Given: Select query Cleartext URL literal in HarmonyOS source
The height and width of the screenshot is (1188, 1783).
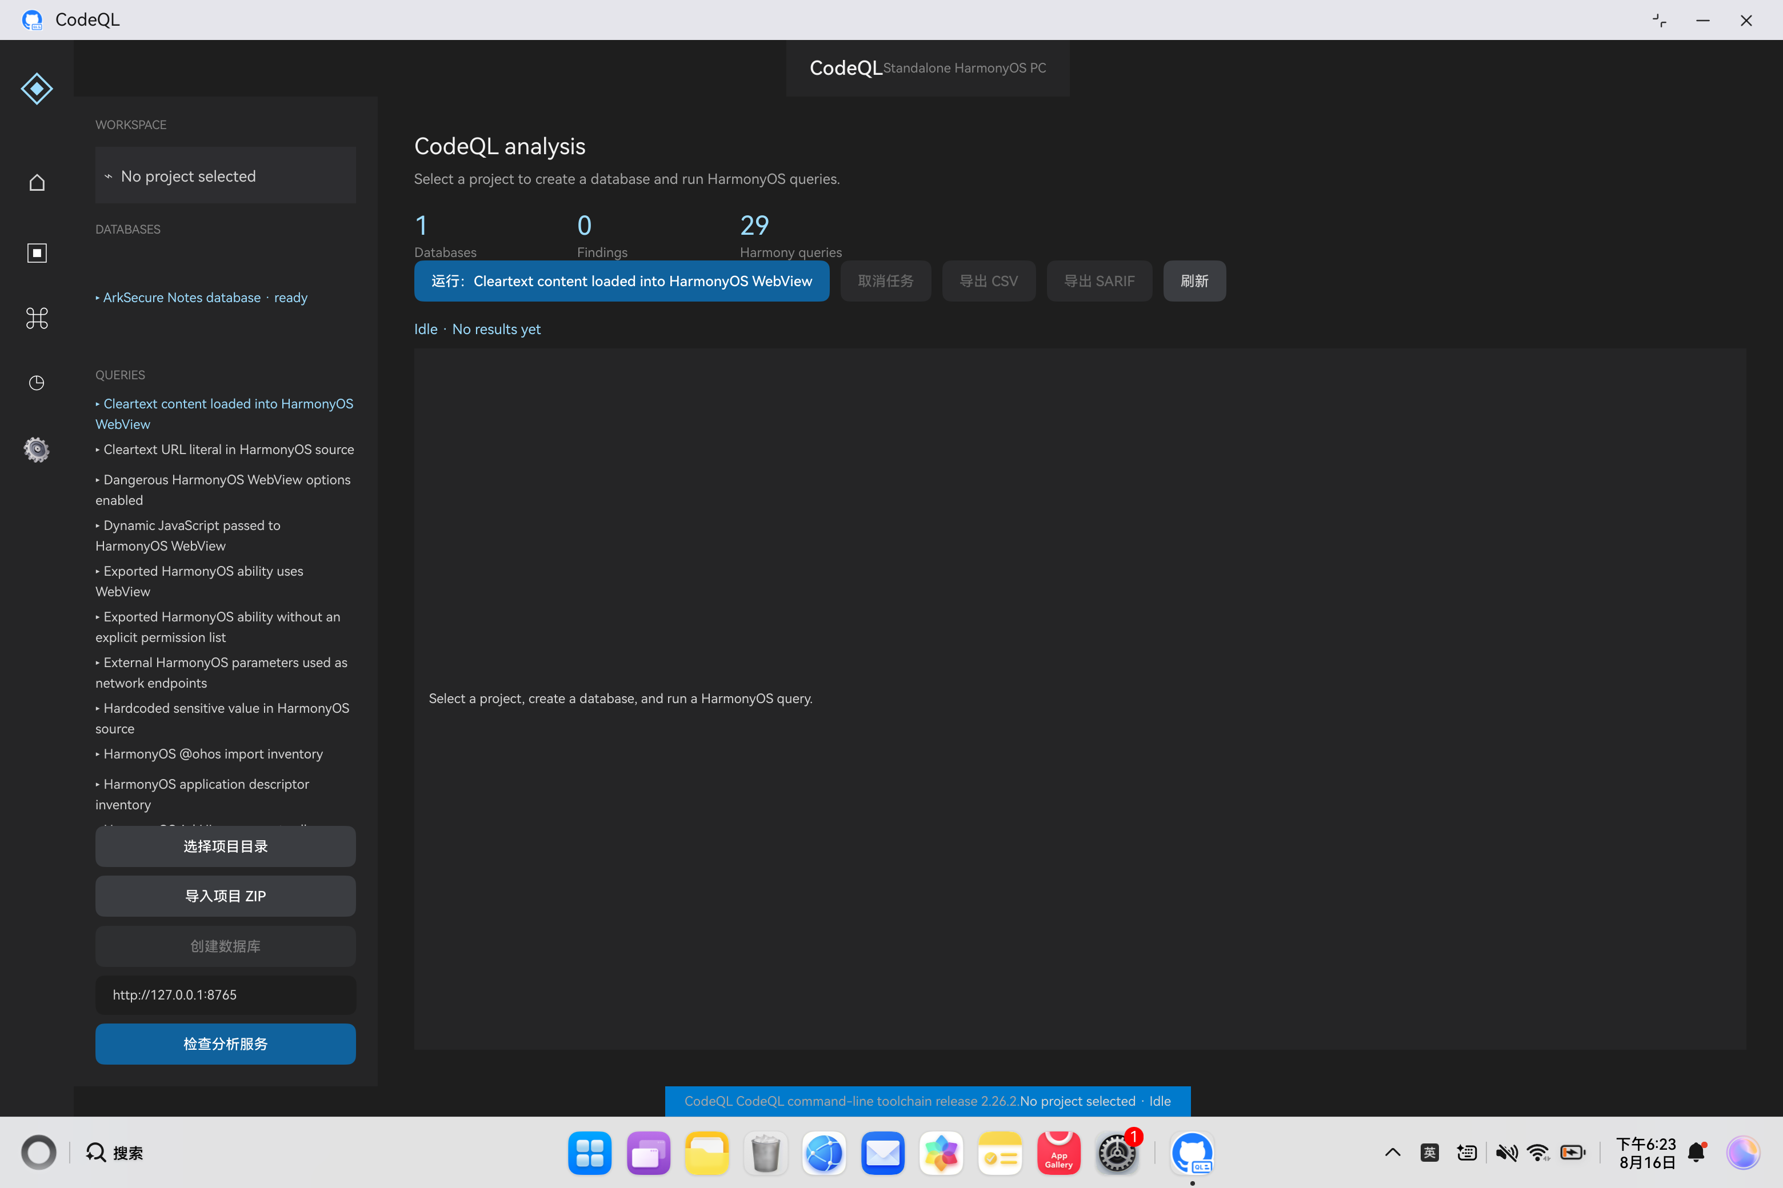Looking at the screenshot, I should (x=225, y=449).
